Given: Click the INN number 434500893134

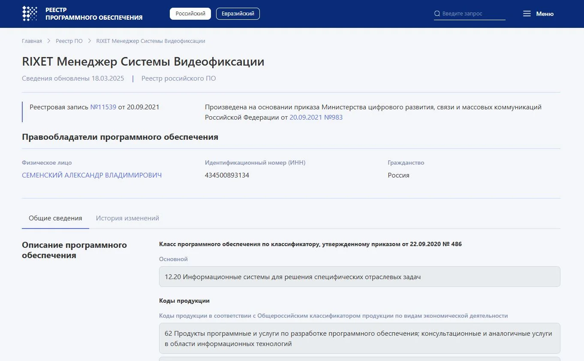Looking at the screenshot, I should [x=227, y=175].
